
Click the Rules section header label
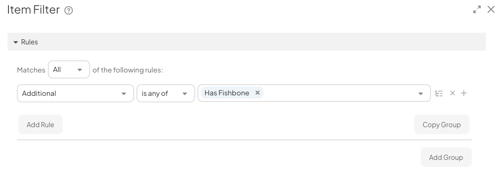coord(29,42)
